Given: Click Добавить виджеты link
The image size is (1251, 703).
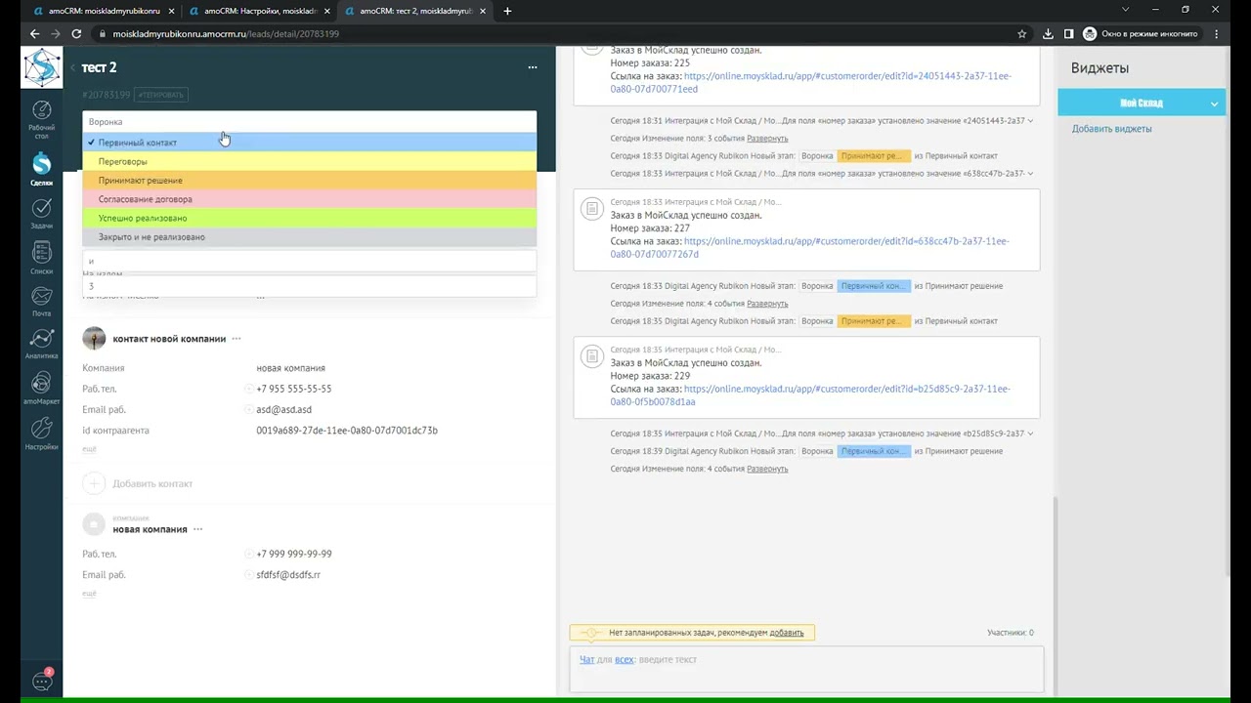Looking at the screenshot, I should coord(1111,129).
